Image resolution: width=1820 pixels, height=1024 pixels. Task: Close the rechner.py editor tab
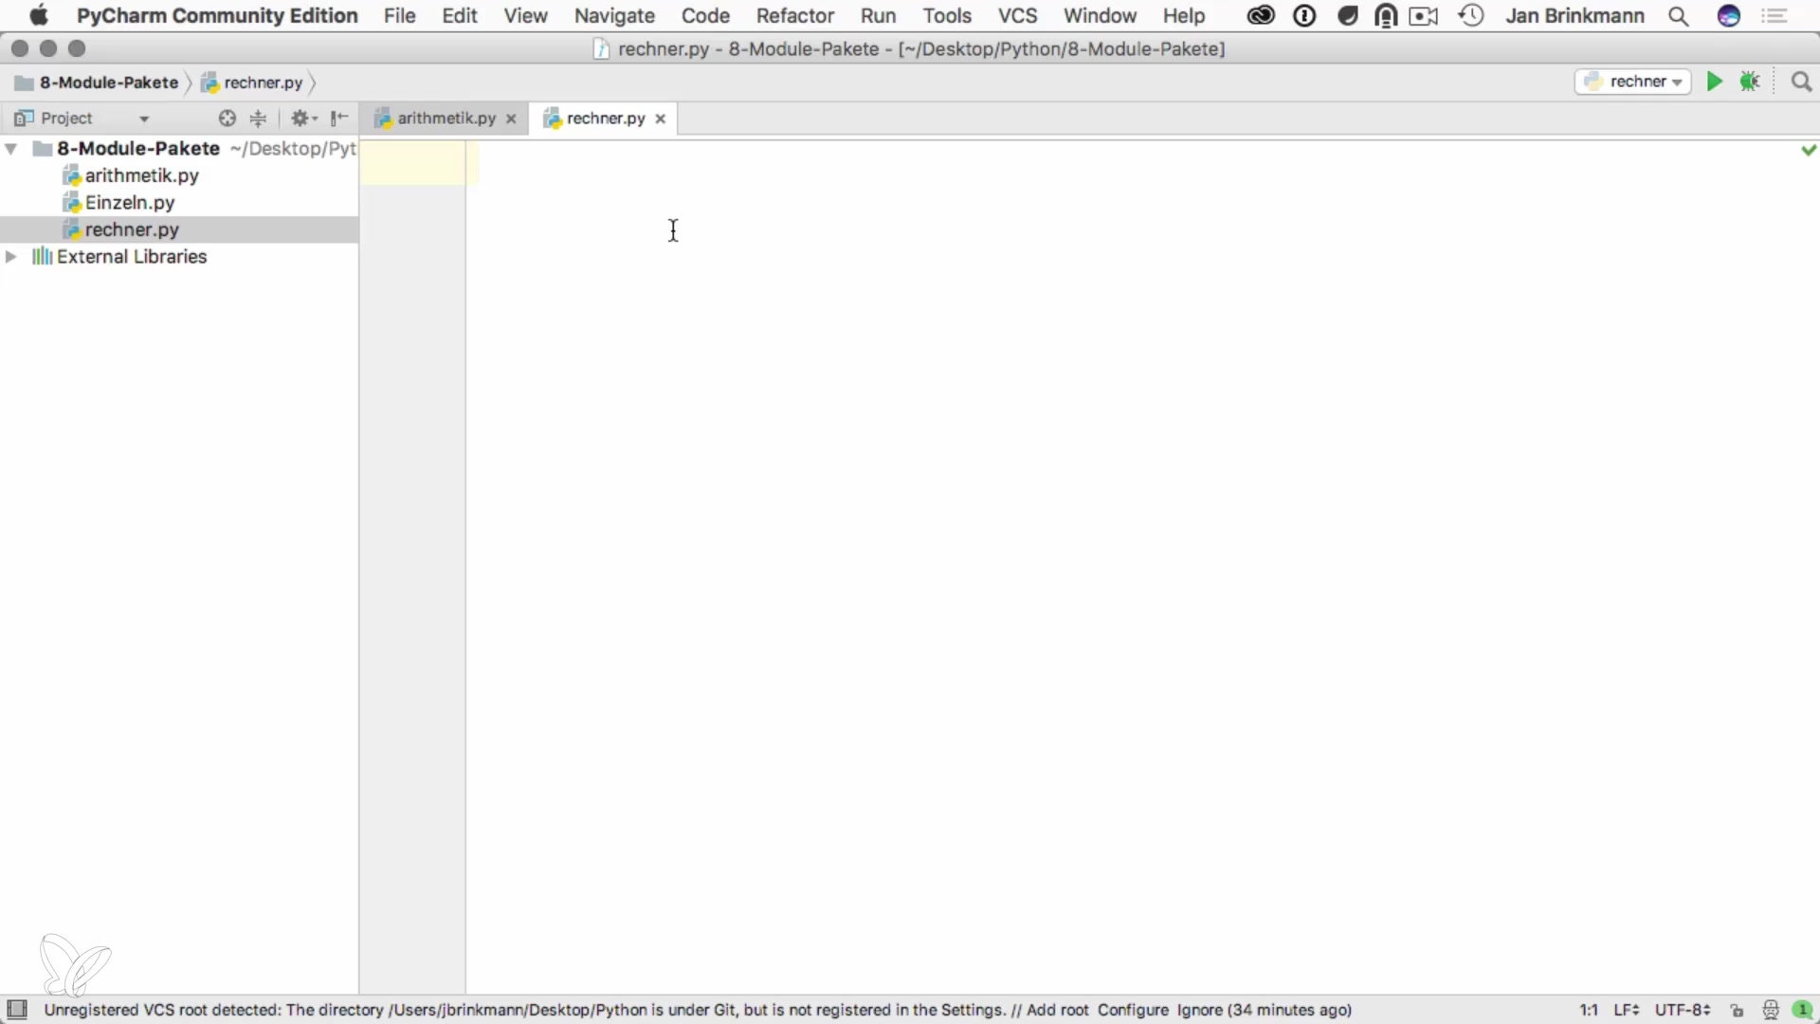pyautogui.click(x=661, y=119)
